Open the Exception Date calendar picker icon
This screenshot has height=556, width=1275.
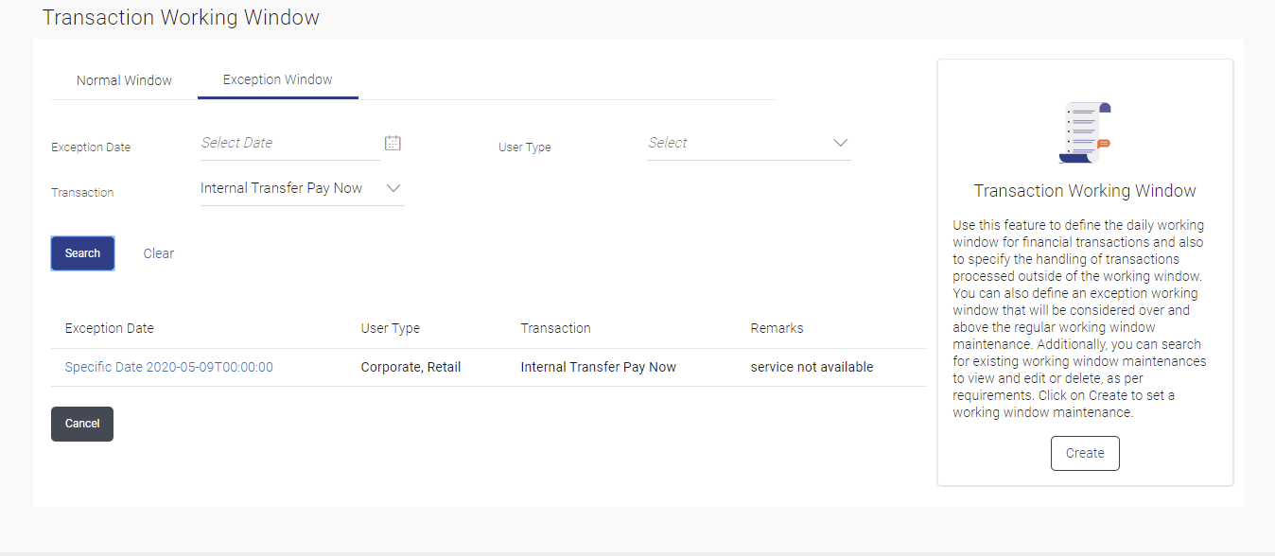(x=393, y=143)
